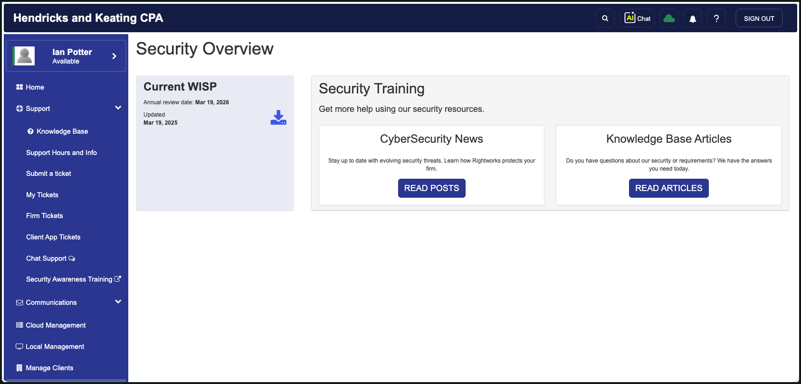Open My Tickets
The height and width of the screenshot is (384, 801).
(x=42, y=195)
